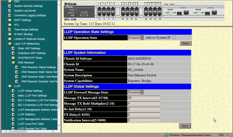Image resolution: width=233 pixels, height=137 pixels.
Task: Expand the IP-MAC Binding tree node
Action: point(6,34)
